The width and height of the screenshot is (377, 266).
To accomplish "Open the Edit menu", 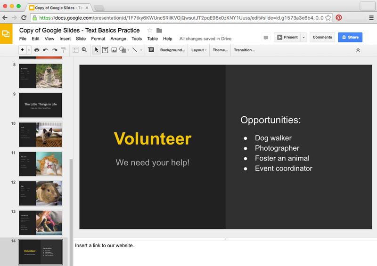I will [x=36, y=39].
